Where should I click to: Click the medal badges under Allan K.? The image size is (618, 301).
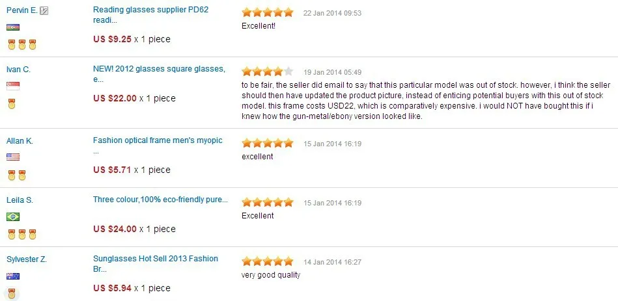(x=16, y=175)
